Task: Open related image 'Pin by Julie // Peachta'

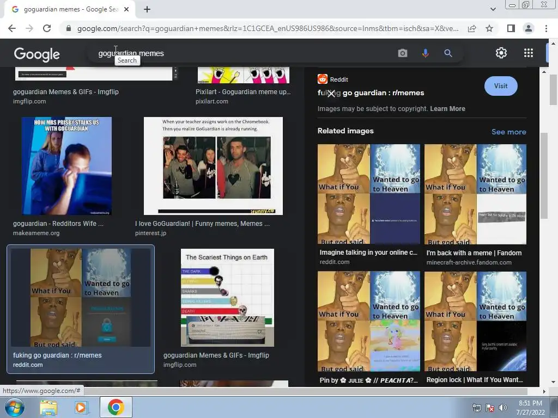Action: (369, 321)
